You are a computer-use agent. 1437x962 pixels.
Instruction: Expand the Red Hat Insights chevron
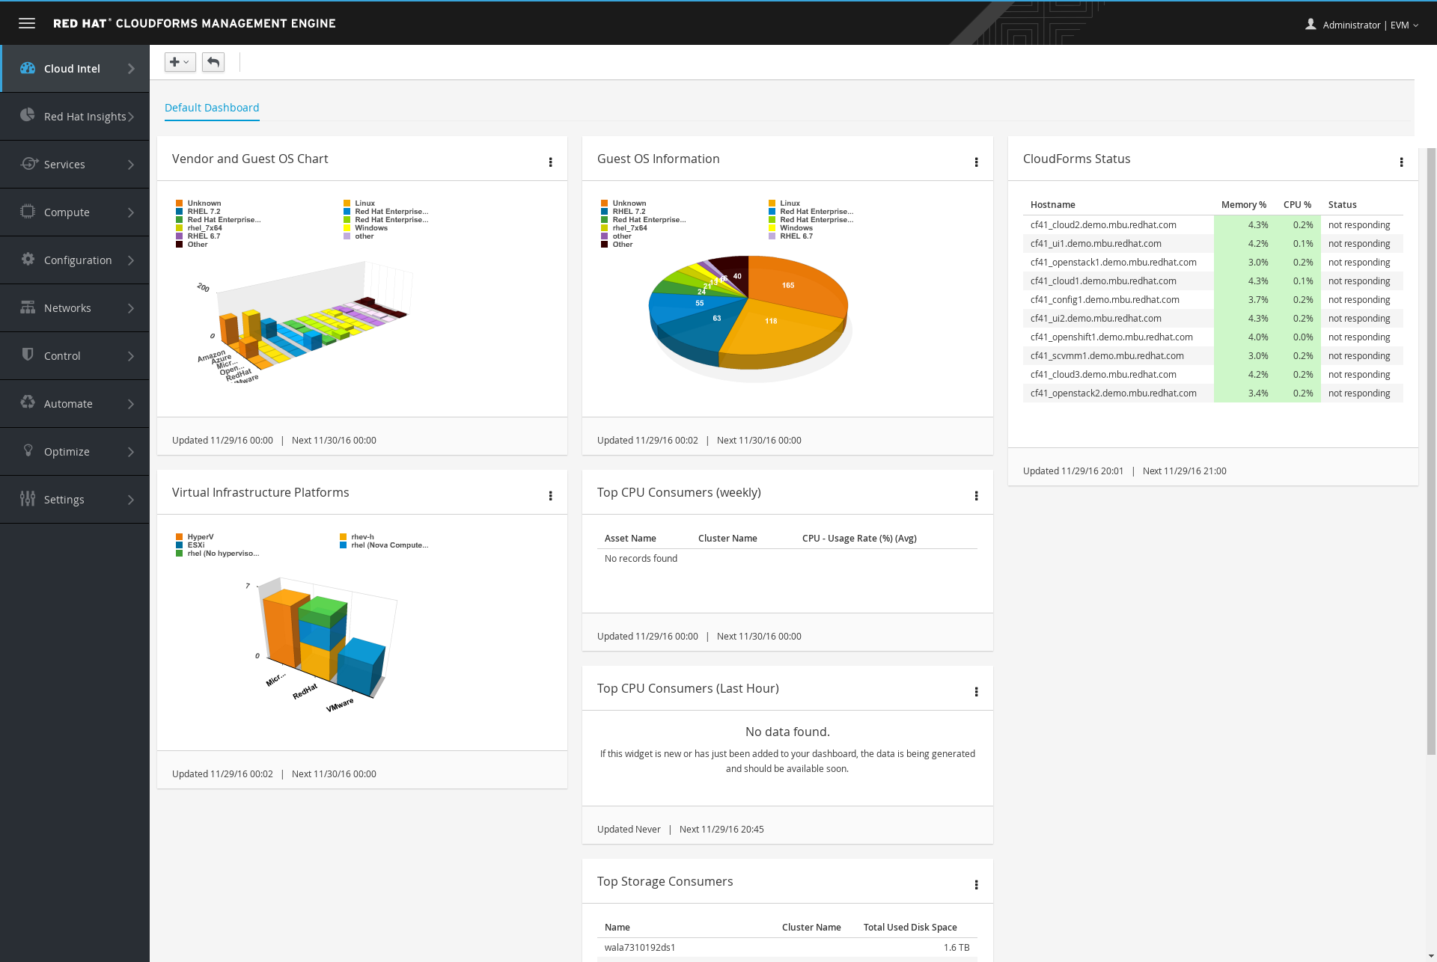coord(131,117)
